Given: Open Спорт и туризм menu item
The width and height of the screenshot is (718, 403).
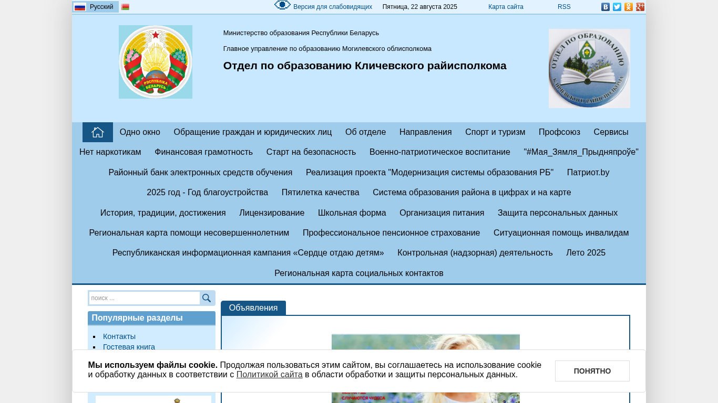Looking at the screenshot, I should pyautogui.click(x=495, y=132).
